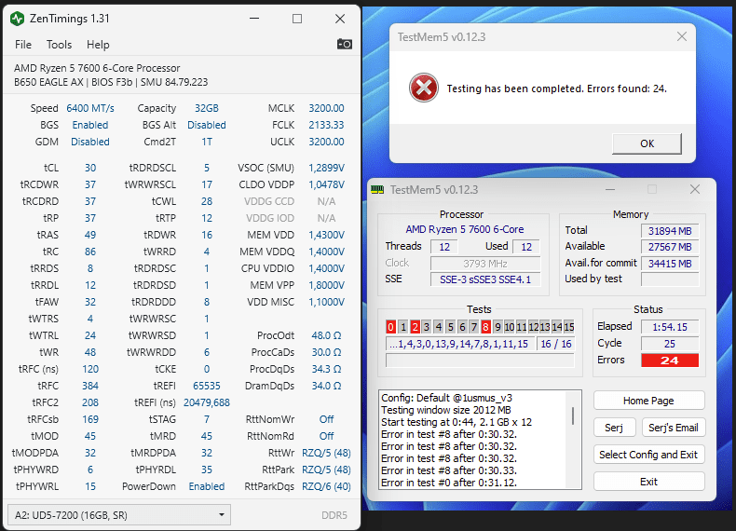
Task: Click the tREFI (ns) value 20479,688
Action: coord(207,402)
